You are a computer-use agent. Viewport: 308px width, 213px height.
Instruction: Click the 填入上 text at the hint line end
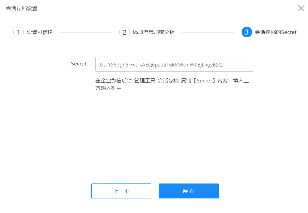[x=241, y=81]
